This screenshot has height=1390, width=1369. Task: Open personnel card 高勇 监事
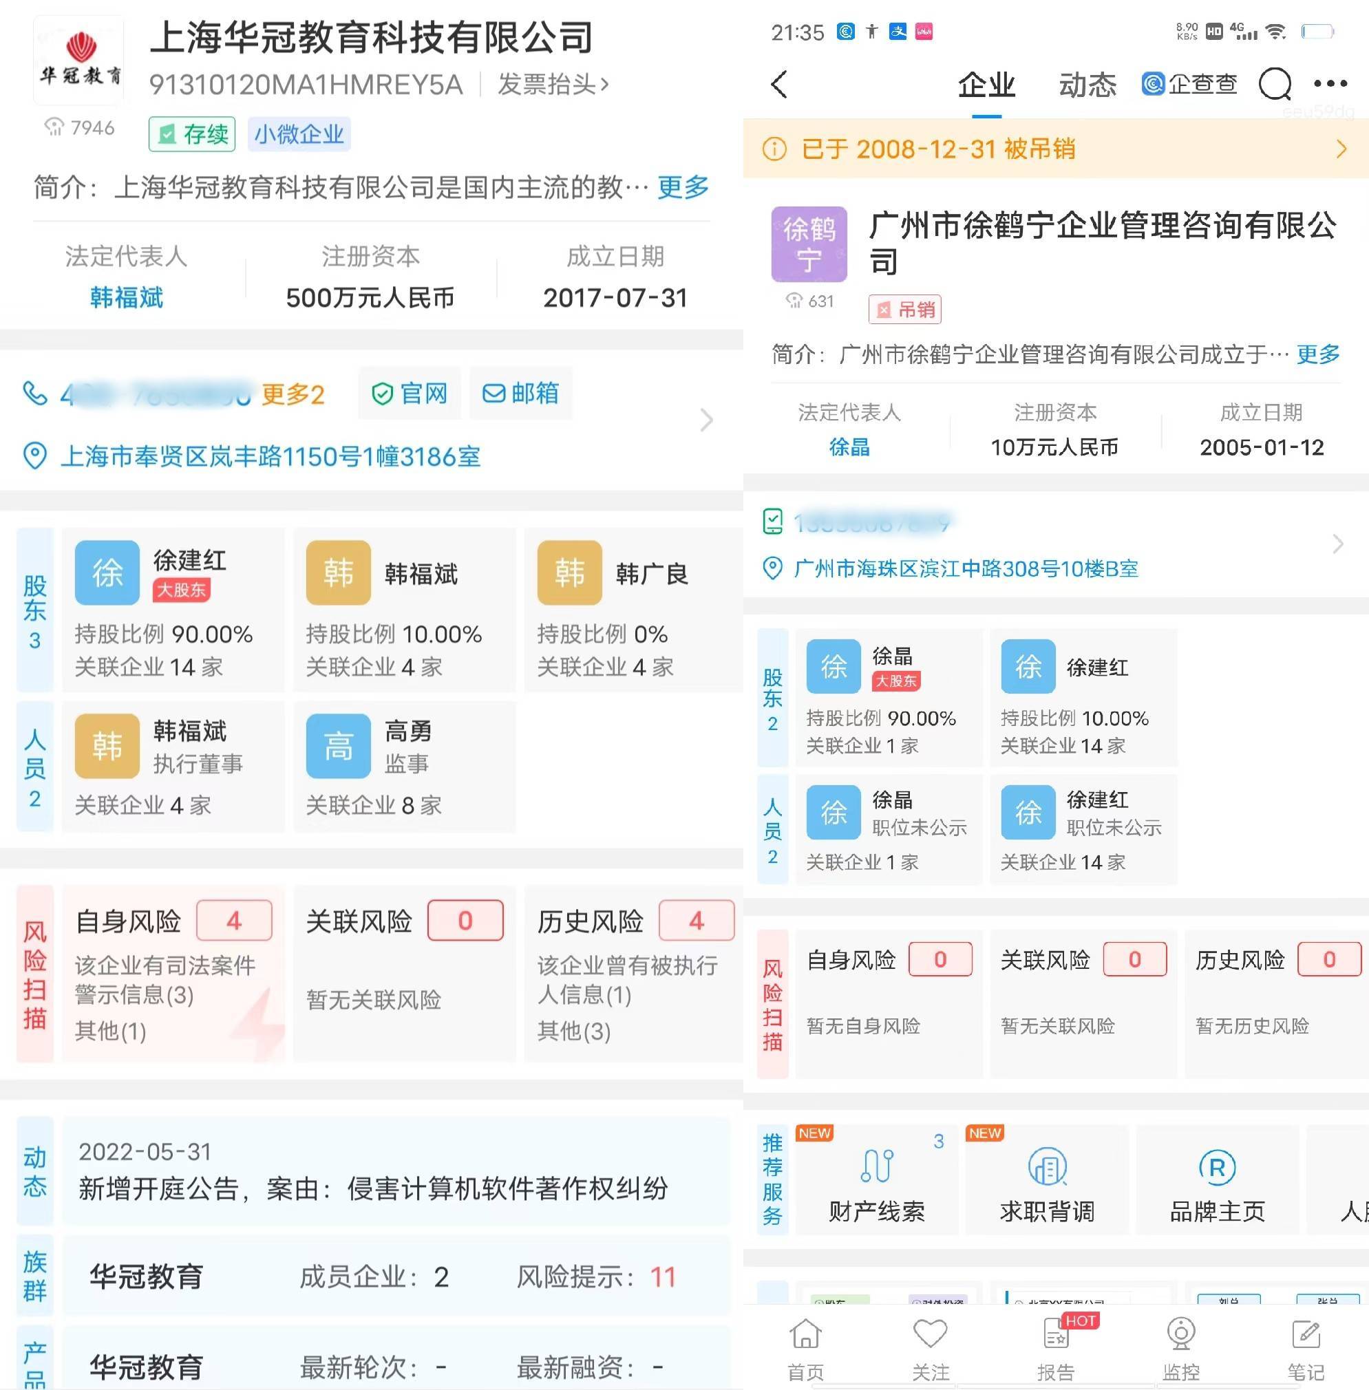pos(405,766)
